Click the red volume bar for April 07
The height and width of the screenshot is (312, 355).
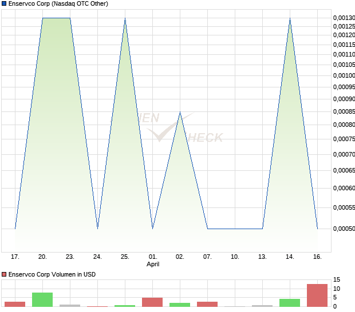coord(207,305)
